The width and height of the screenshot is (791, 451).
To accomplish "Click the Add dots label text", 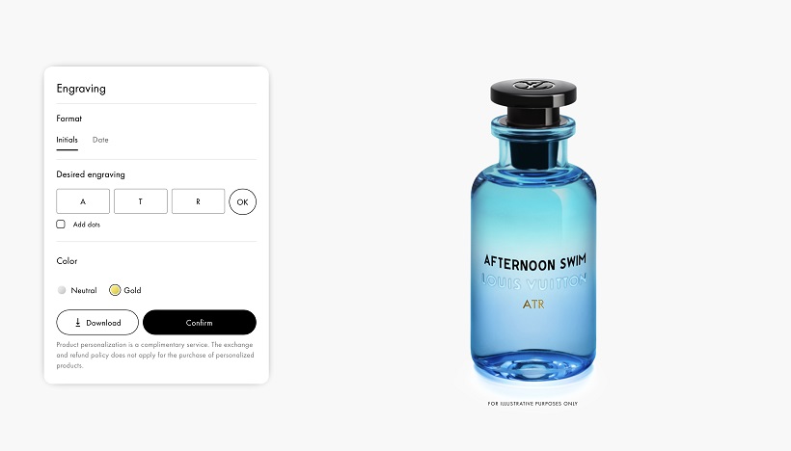I will click(87, 225).
